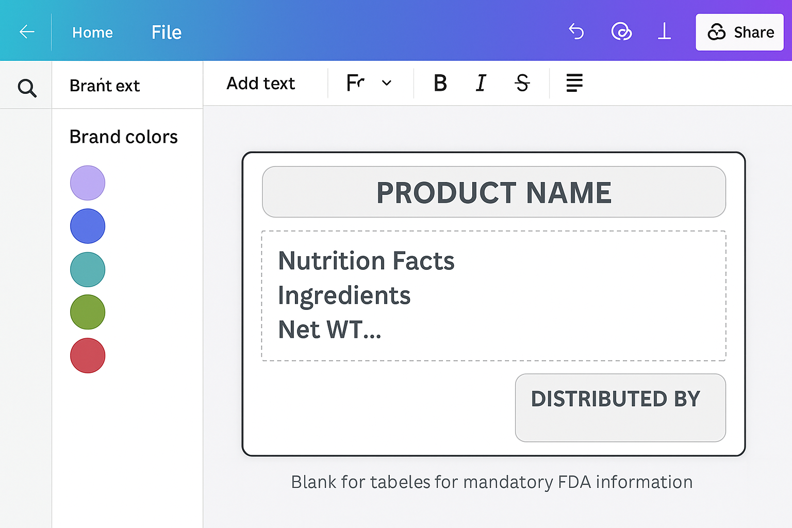Image resolution: width=792 pixels, height=528 pixels.
Task: Open the File menu
Action: 166,31
